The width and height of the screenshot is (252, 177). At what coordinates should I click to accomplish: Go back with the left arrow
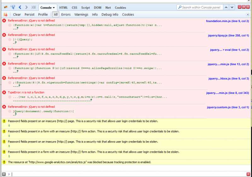(20, 7)
